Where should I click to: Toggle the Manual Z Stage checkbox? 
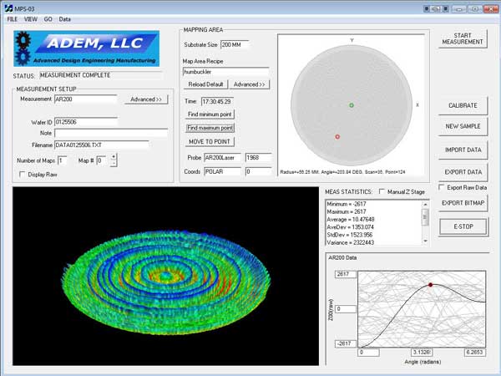[382, 191]
